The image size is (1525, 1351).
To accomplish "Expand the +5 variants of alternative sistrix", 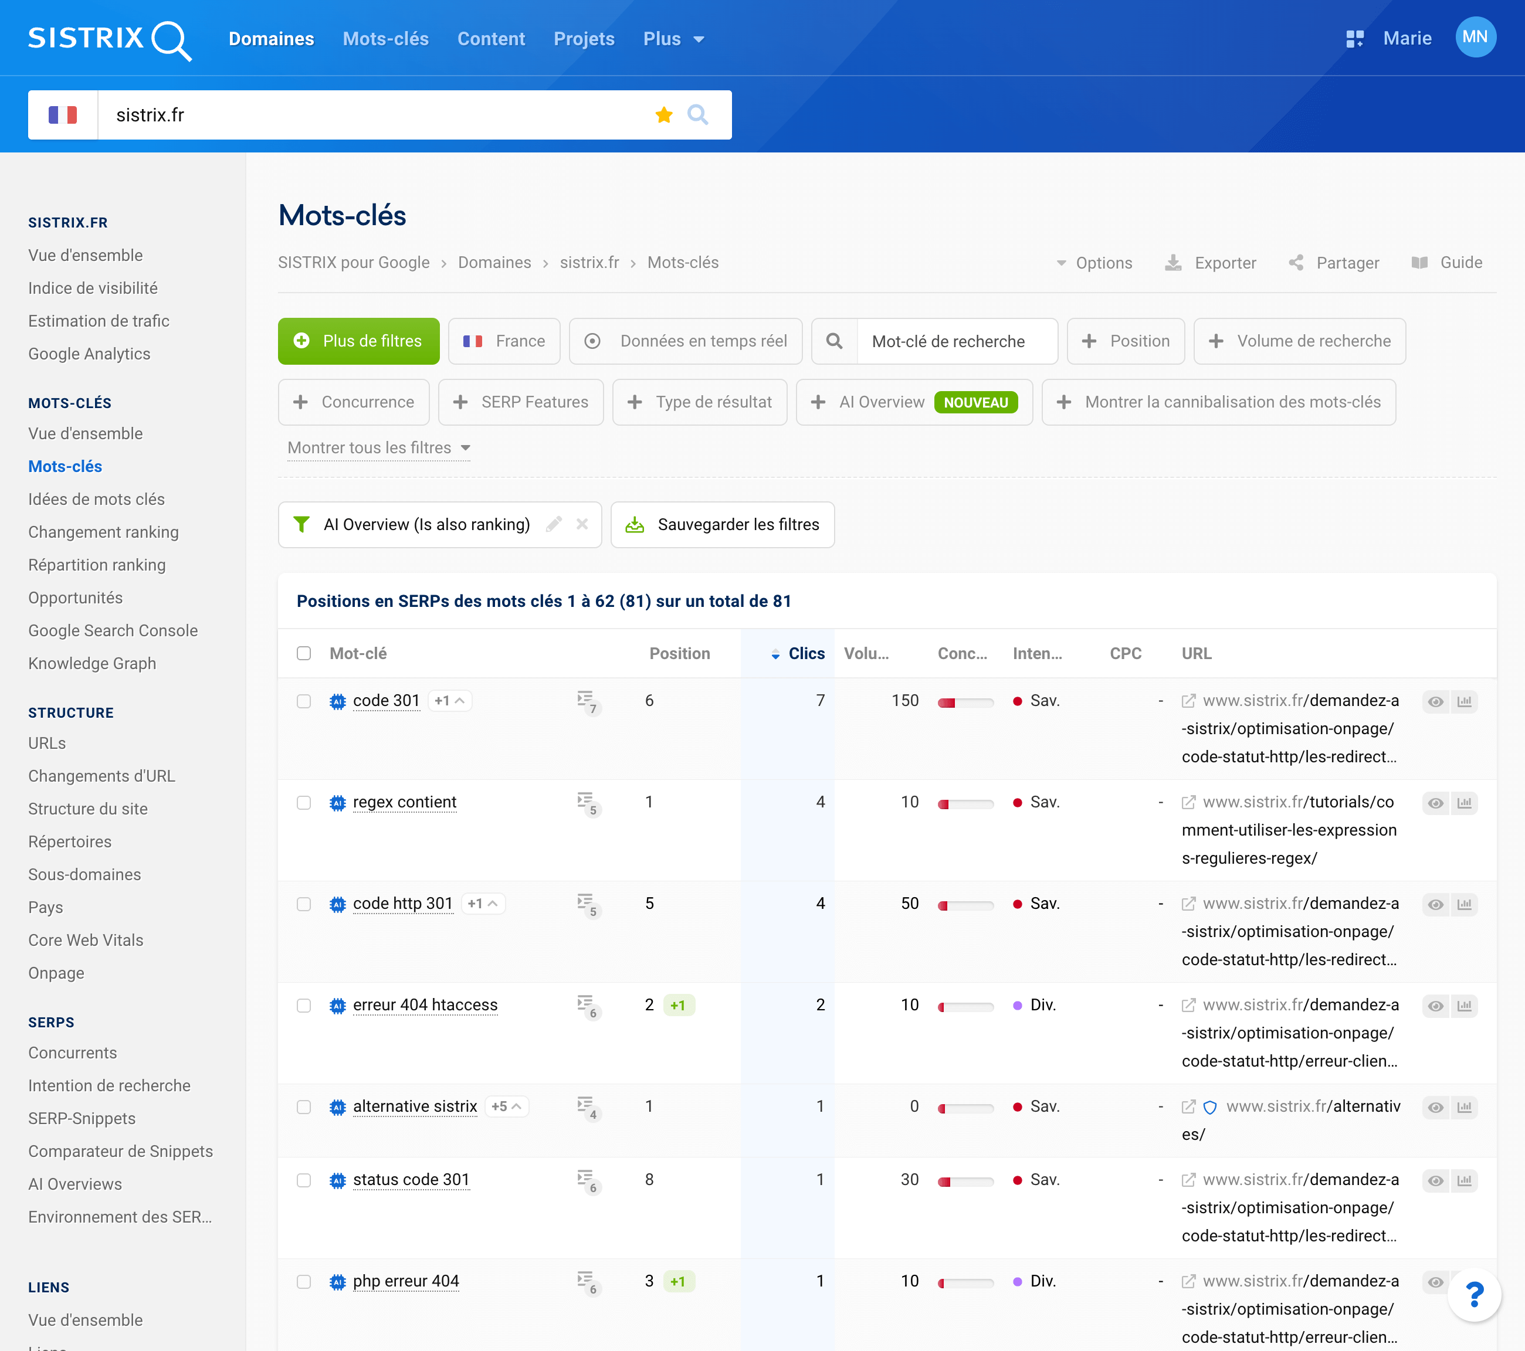I will click(507, 1107).
